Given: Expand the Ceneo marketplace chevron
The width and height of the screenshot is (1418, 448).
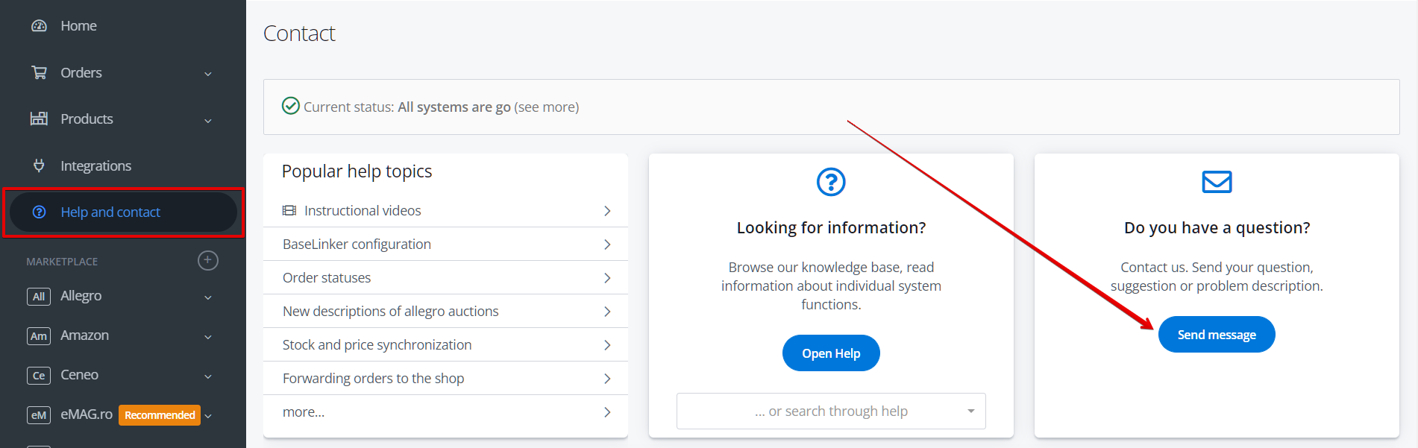Looking at the screenshot, I should tap(208, 376).
